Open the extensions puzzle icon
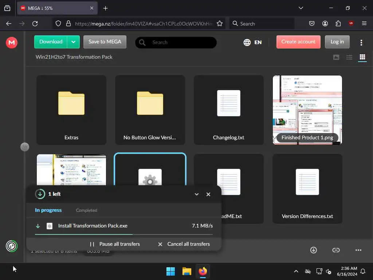The height and width of the screenshot is (280, 373). click(x=338, y=23)
